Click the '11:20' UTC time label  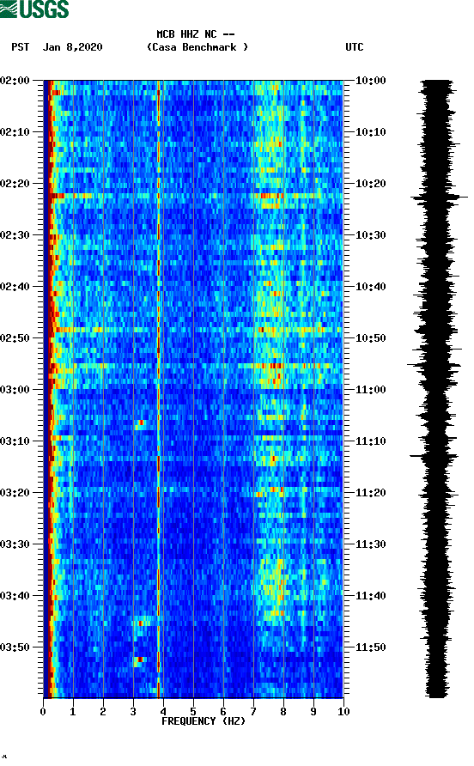click(370, 492)
